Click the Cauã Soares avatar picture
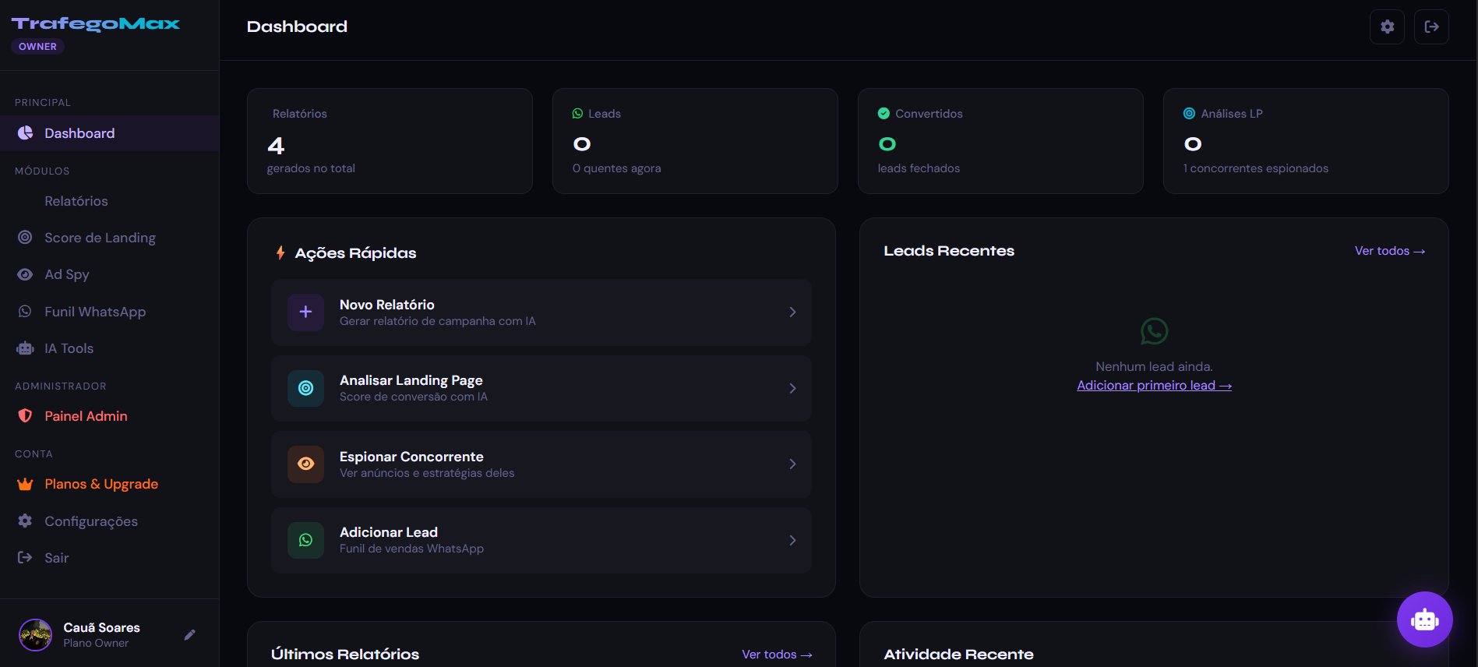This screenshot has height=667, width=1478. click(x=35, y=635)
